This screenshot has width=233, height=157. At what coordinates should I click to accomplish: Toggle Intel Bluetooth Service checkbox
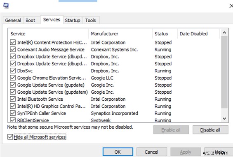(x=13, y=99)
